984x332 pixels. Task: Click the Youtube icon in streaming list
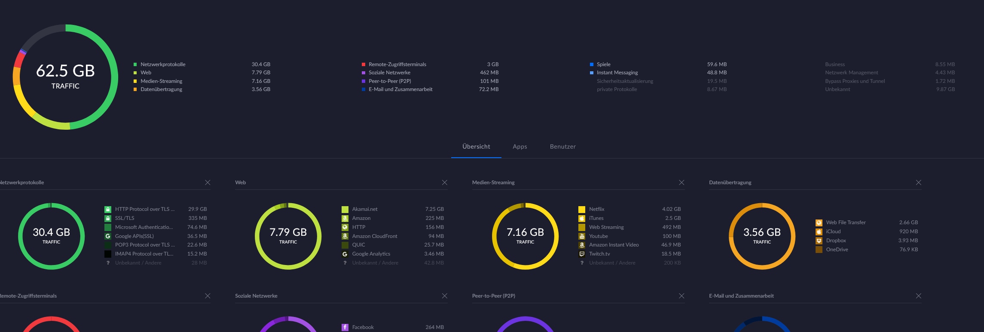[581, 236]
